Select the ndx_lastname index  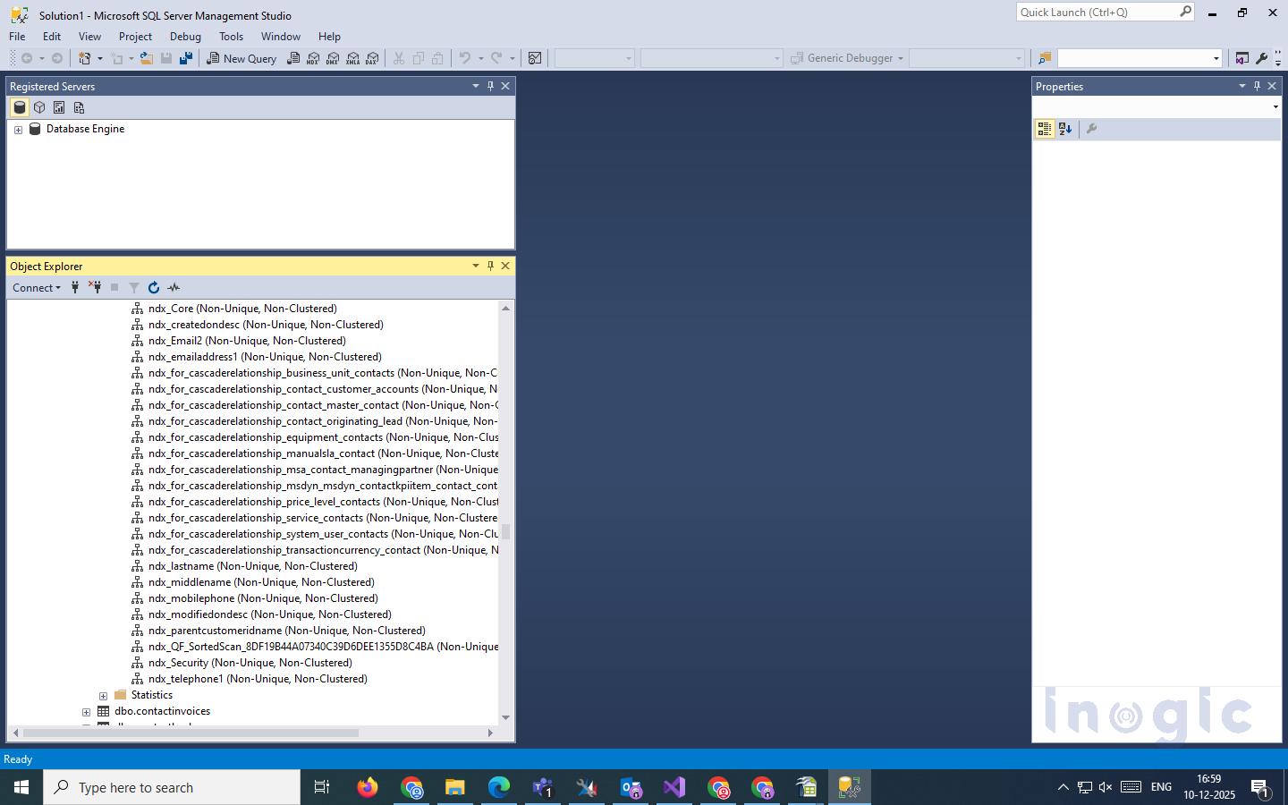(252, 566)
